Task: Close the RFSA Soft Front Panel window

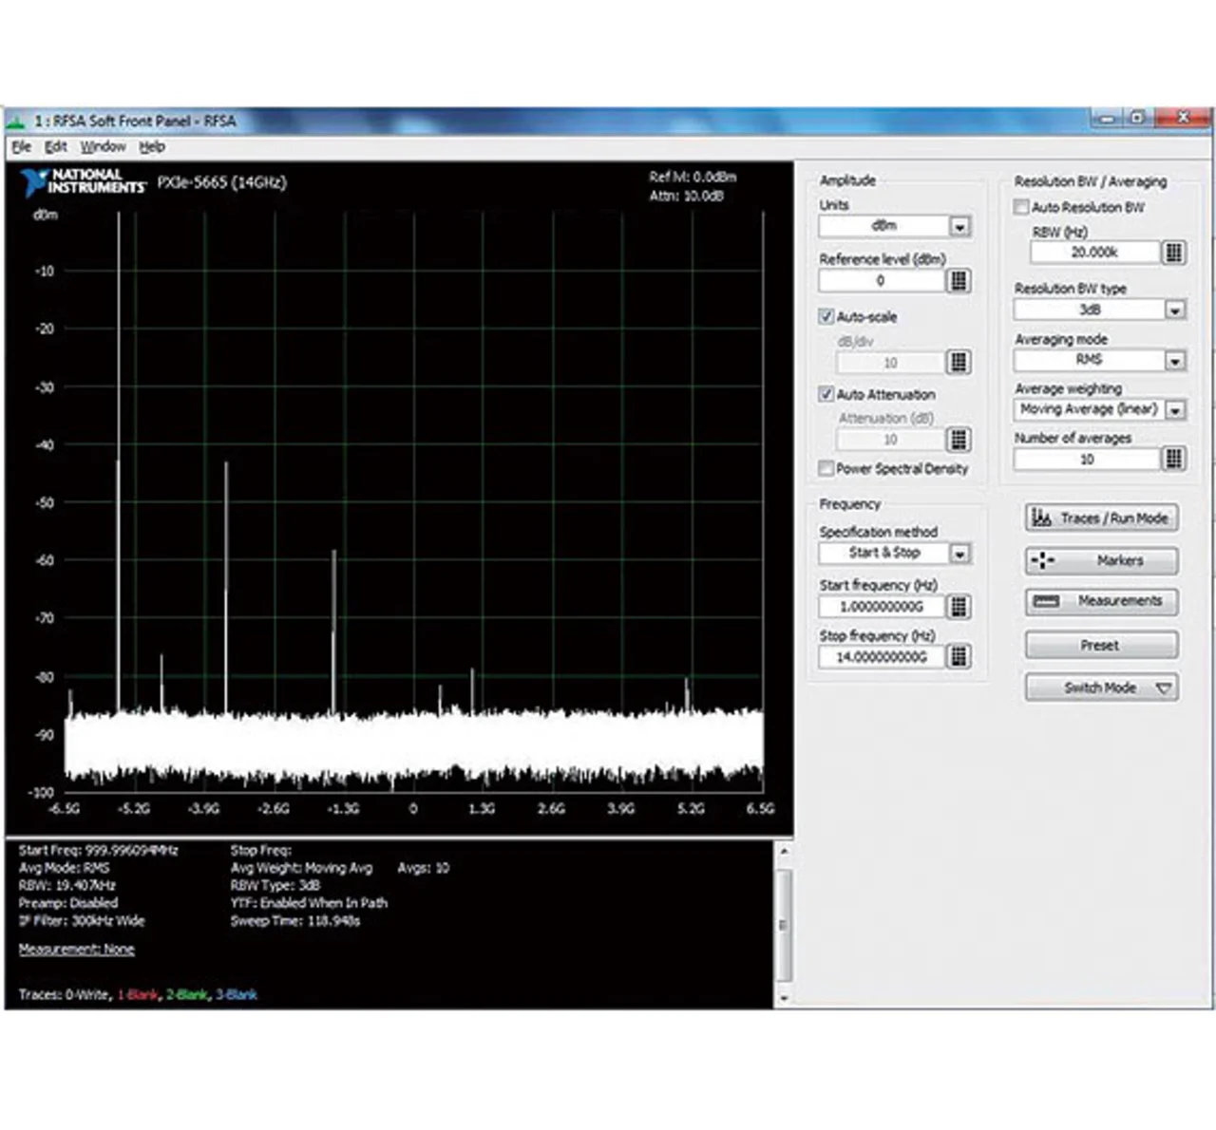Action: tap(1183, 119)
